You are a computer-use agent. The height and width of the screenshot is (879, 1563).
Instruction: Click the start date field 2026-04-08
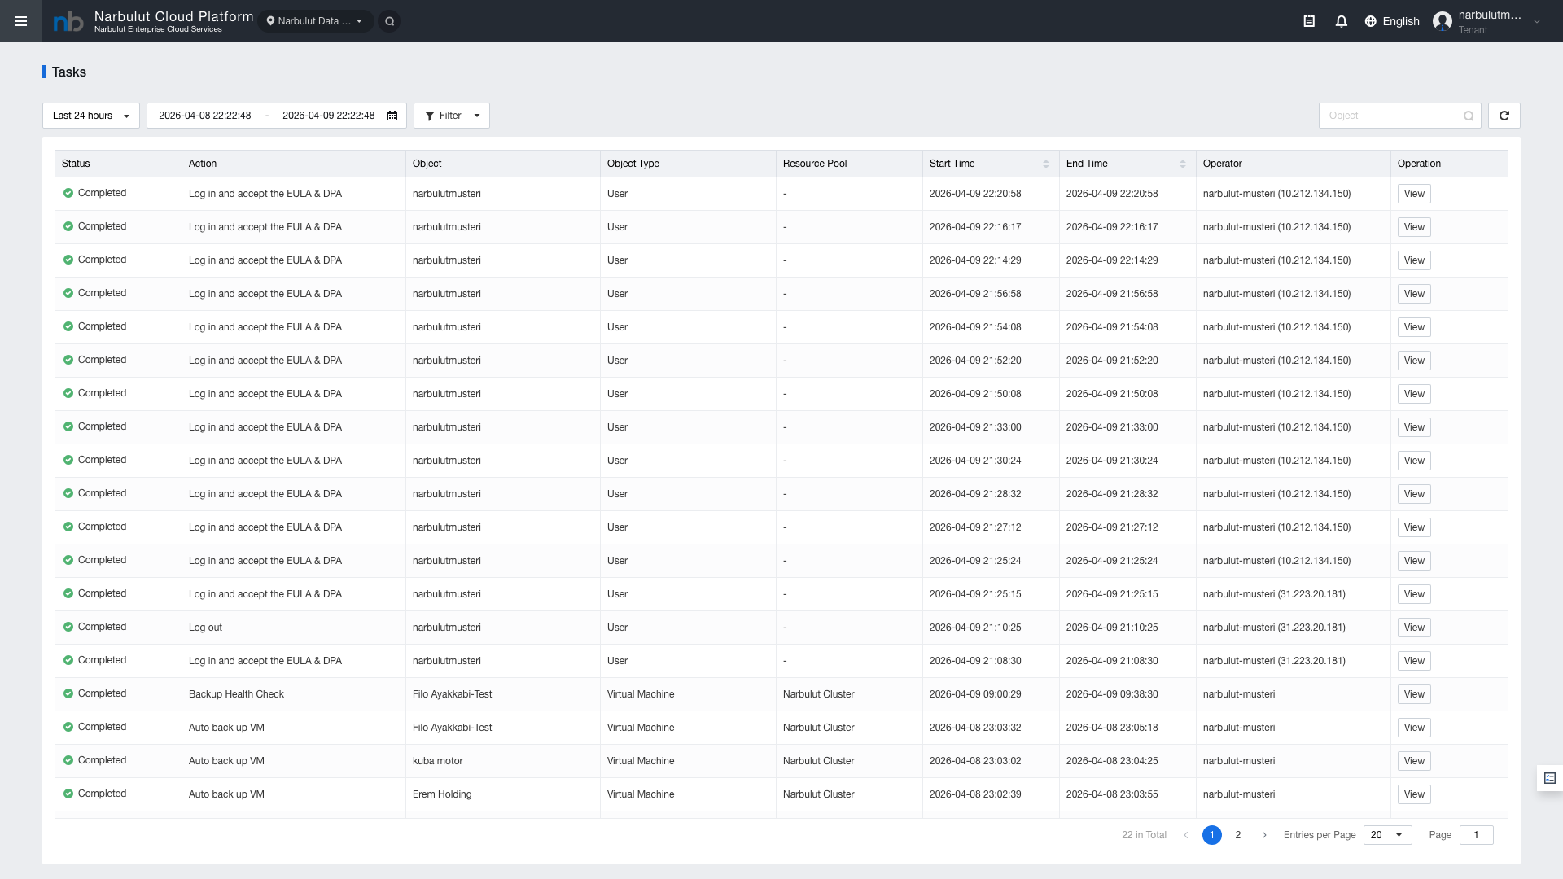point(205,116)
